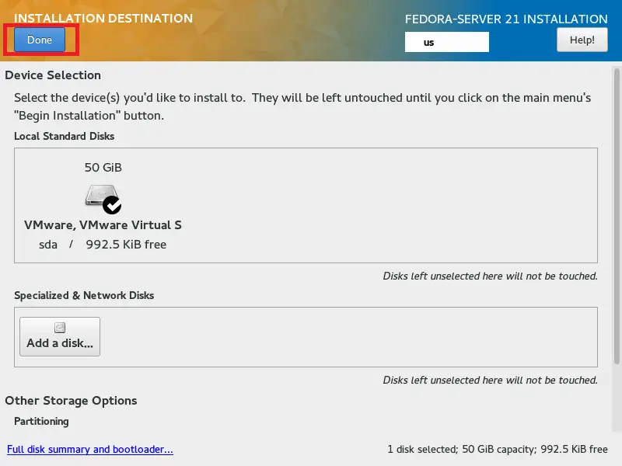Click the Other Storage Options heading

71,400
